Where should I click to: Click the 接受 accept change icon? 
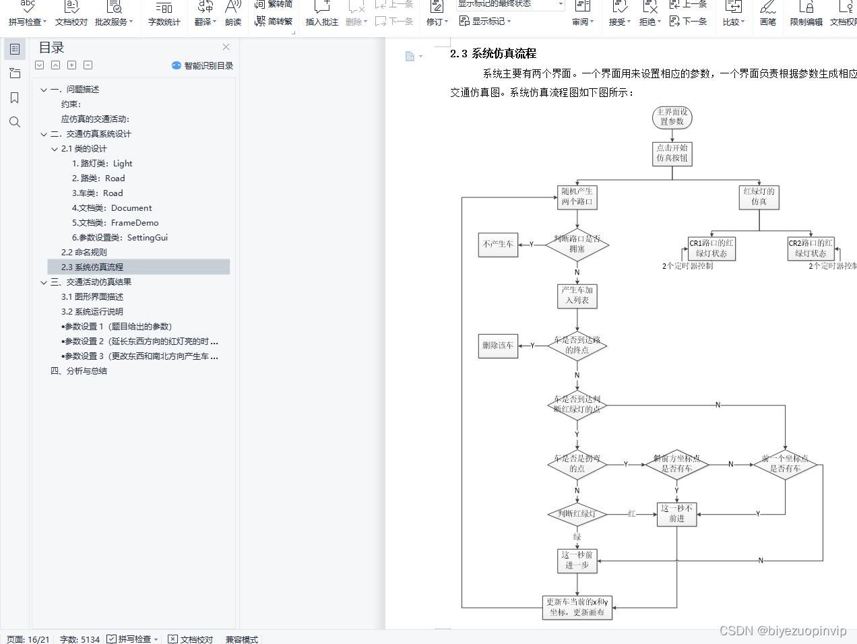coord(619,7)
